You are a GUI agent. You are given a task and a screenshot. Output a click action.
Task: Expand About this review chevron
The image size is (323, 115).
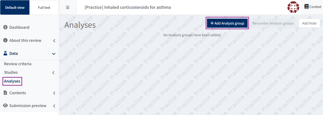(54, 41)
